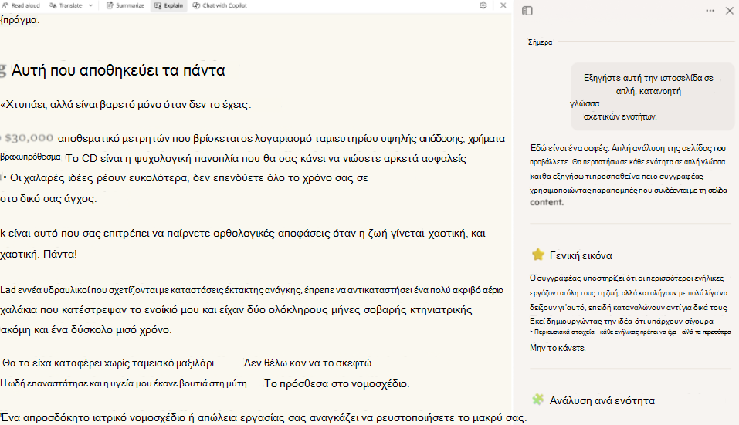Click Summarize in the reader toolbar
This screenshot has height=425, width=739.
(x=125, y=5)
